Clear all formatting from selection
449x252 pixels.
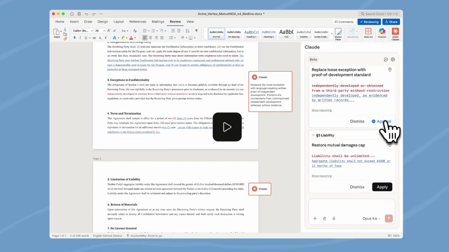tap(135, 31)
